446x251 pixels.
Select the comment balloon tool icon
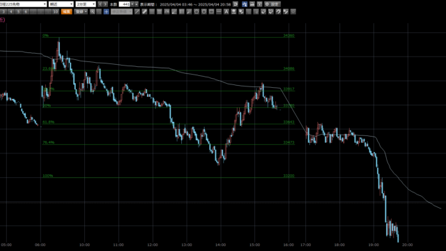(x=241, y=12)
